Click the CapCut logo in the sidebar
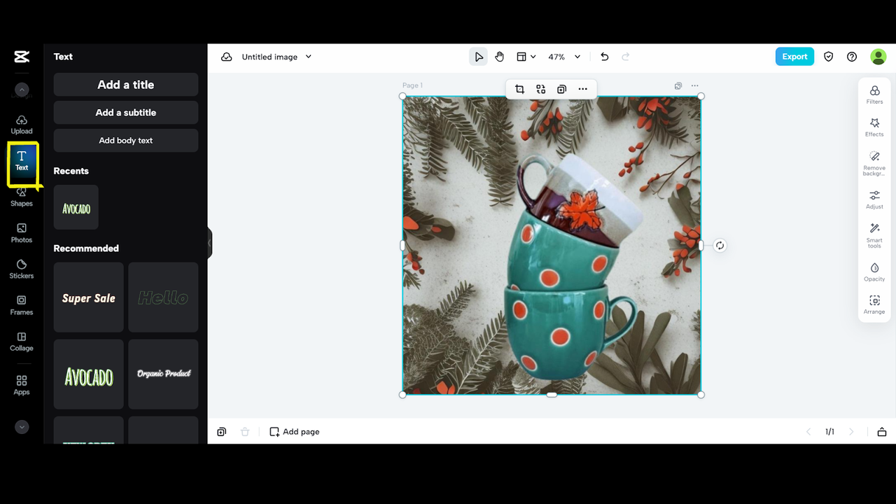The height and width of the screenshot is (504, 896). [x=22, y=57]
